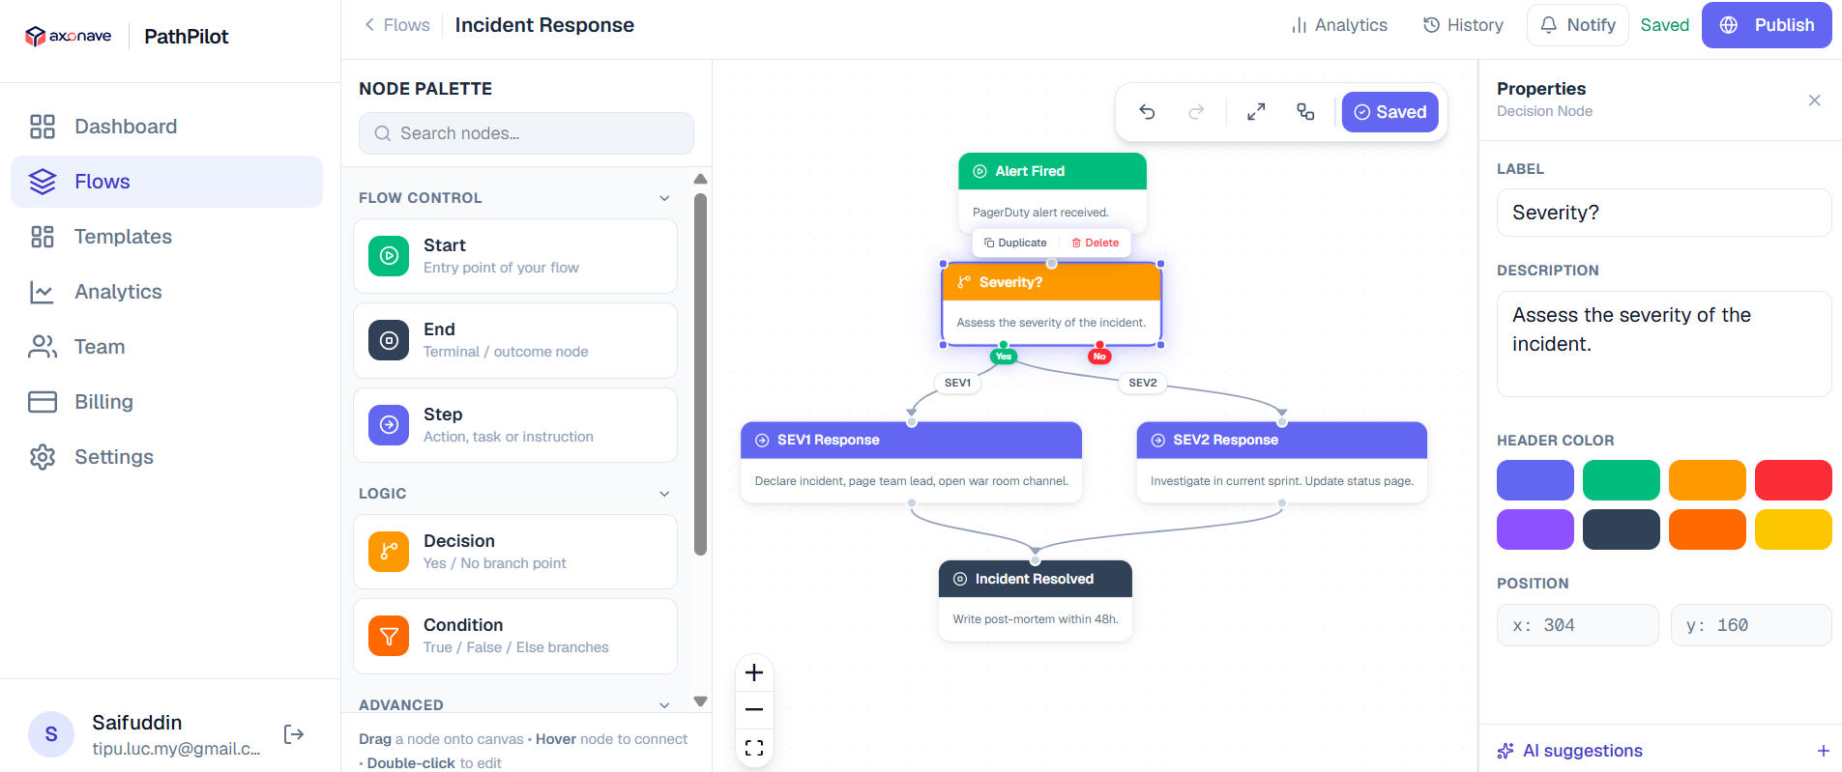The image size is (1842, 772).
Task: Click the Settings gear icon
Action: point(43,457)
